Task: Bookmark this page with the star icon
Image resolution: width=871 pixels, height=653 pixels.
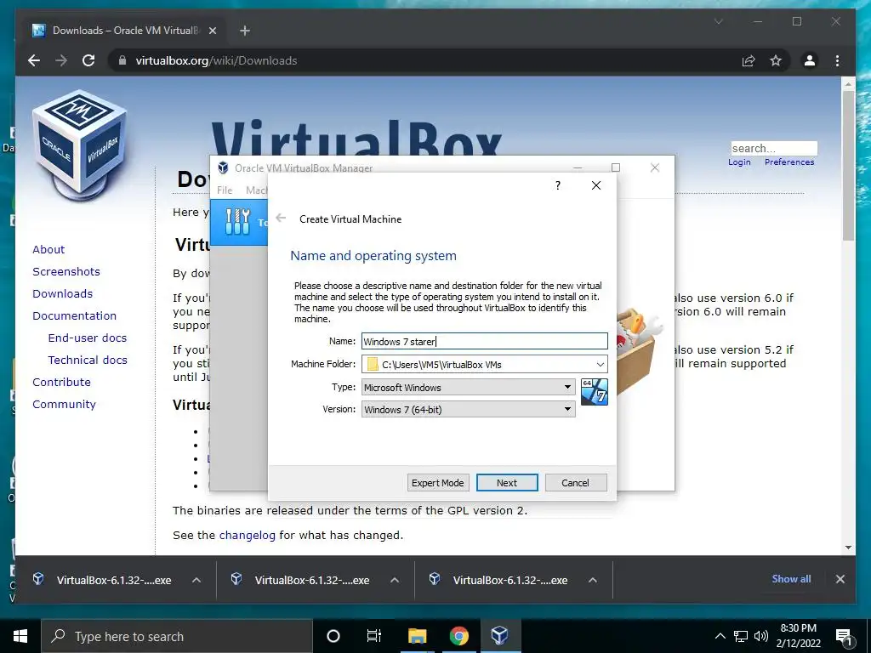Action: (776, 61)
